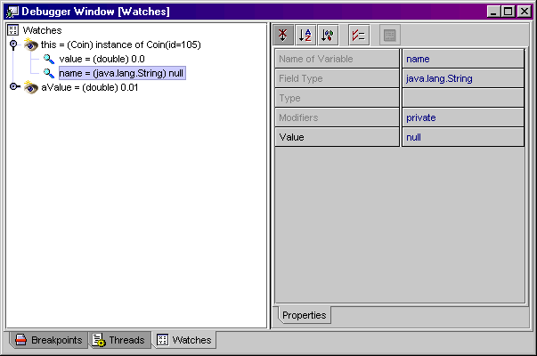Sort properties by type
537x356 pixels.
click(x=328, y=35)
